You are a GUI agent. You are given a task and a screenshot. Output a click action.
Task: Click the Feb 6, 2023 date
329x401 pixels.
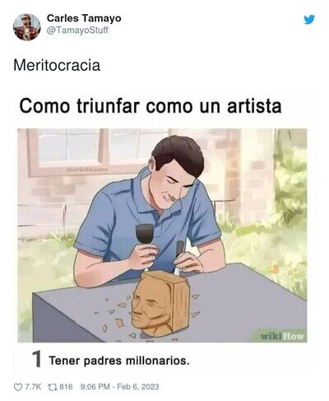pyautogui.click(x=138, y=387)
